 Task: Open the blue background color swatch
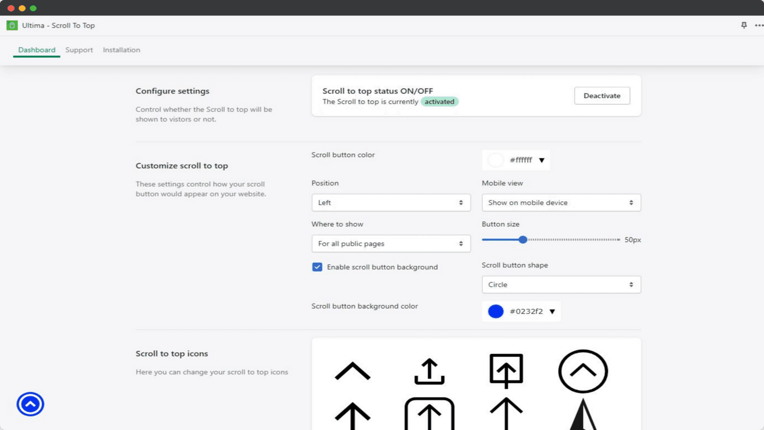point(496,312)
